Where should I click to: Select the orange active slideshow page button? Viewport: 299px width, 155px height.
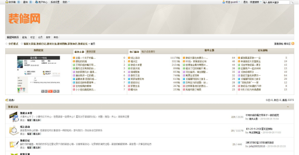point(50,91)
